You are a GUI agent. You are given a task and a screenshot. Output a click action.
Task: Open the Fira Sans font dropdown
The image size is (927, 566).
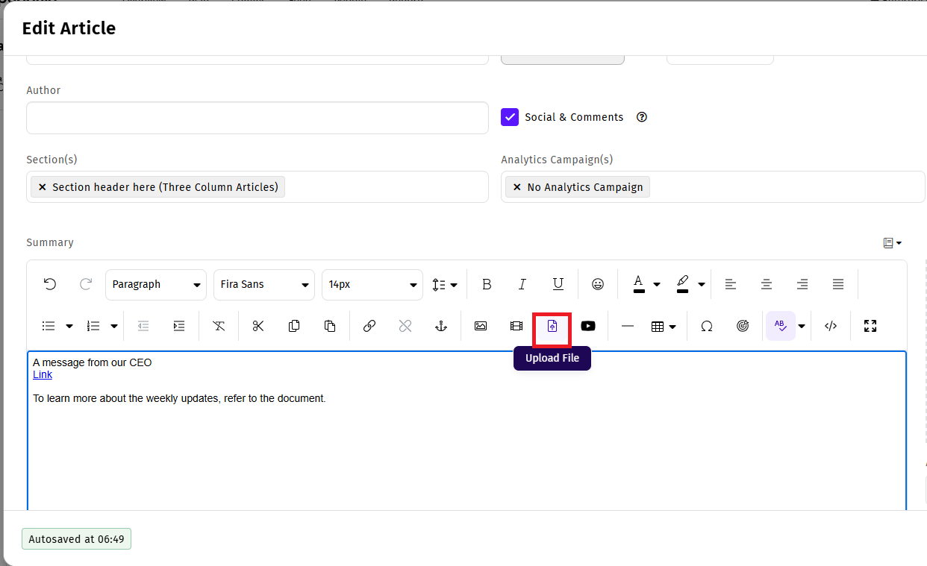pyautogui.click(x=264, y=285)
